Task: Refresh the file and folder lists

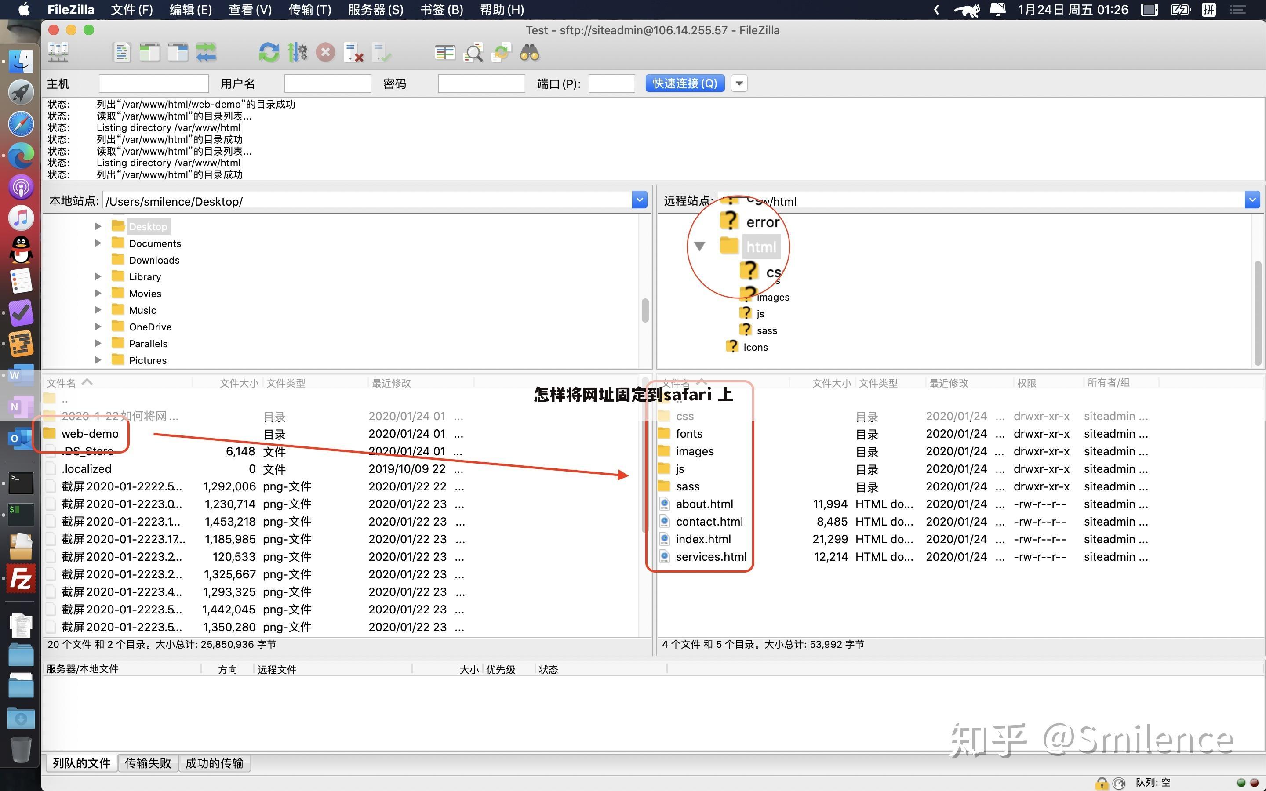Action: pyautogui.click(x=269, y=53)
